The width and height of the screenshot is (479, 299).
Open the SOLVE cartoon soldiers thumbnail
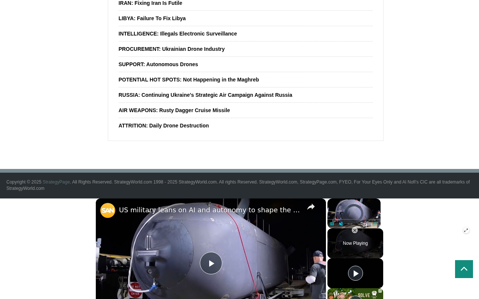click(x=355, y=294)
